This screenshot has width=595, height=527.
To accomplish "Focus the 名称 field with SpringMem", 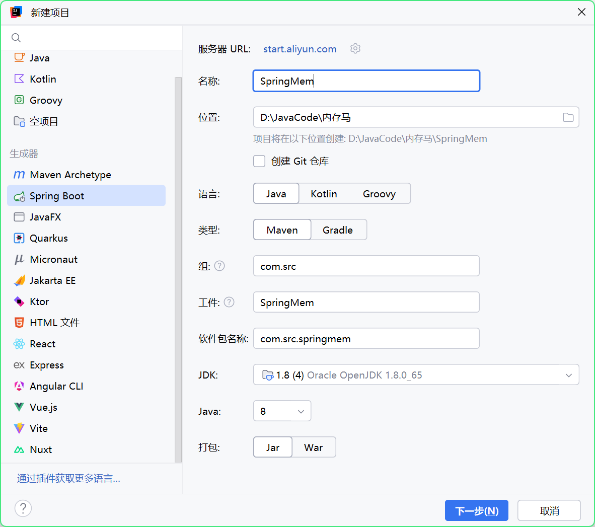I will 366,81.
